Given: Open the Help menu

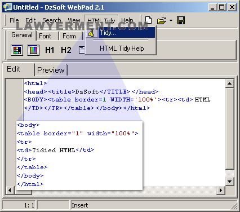Looking at the screenshot, I should coord(127,20).
